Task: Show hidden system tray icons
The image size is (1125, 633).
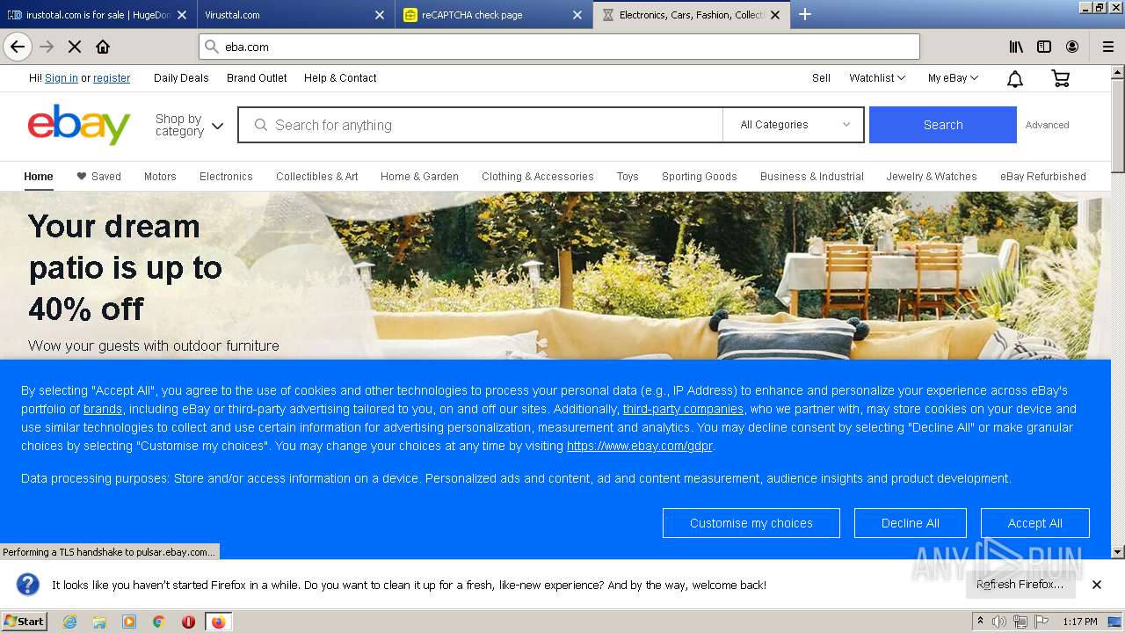Action: coord(980,622)
